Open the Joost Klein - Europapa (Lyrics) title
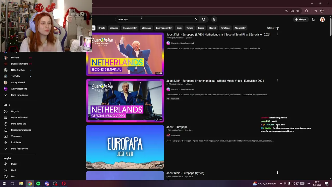Screen dimensions: 332x187 [185, 173]
